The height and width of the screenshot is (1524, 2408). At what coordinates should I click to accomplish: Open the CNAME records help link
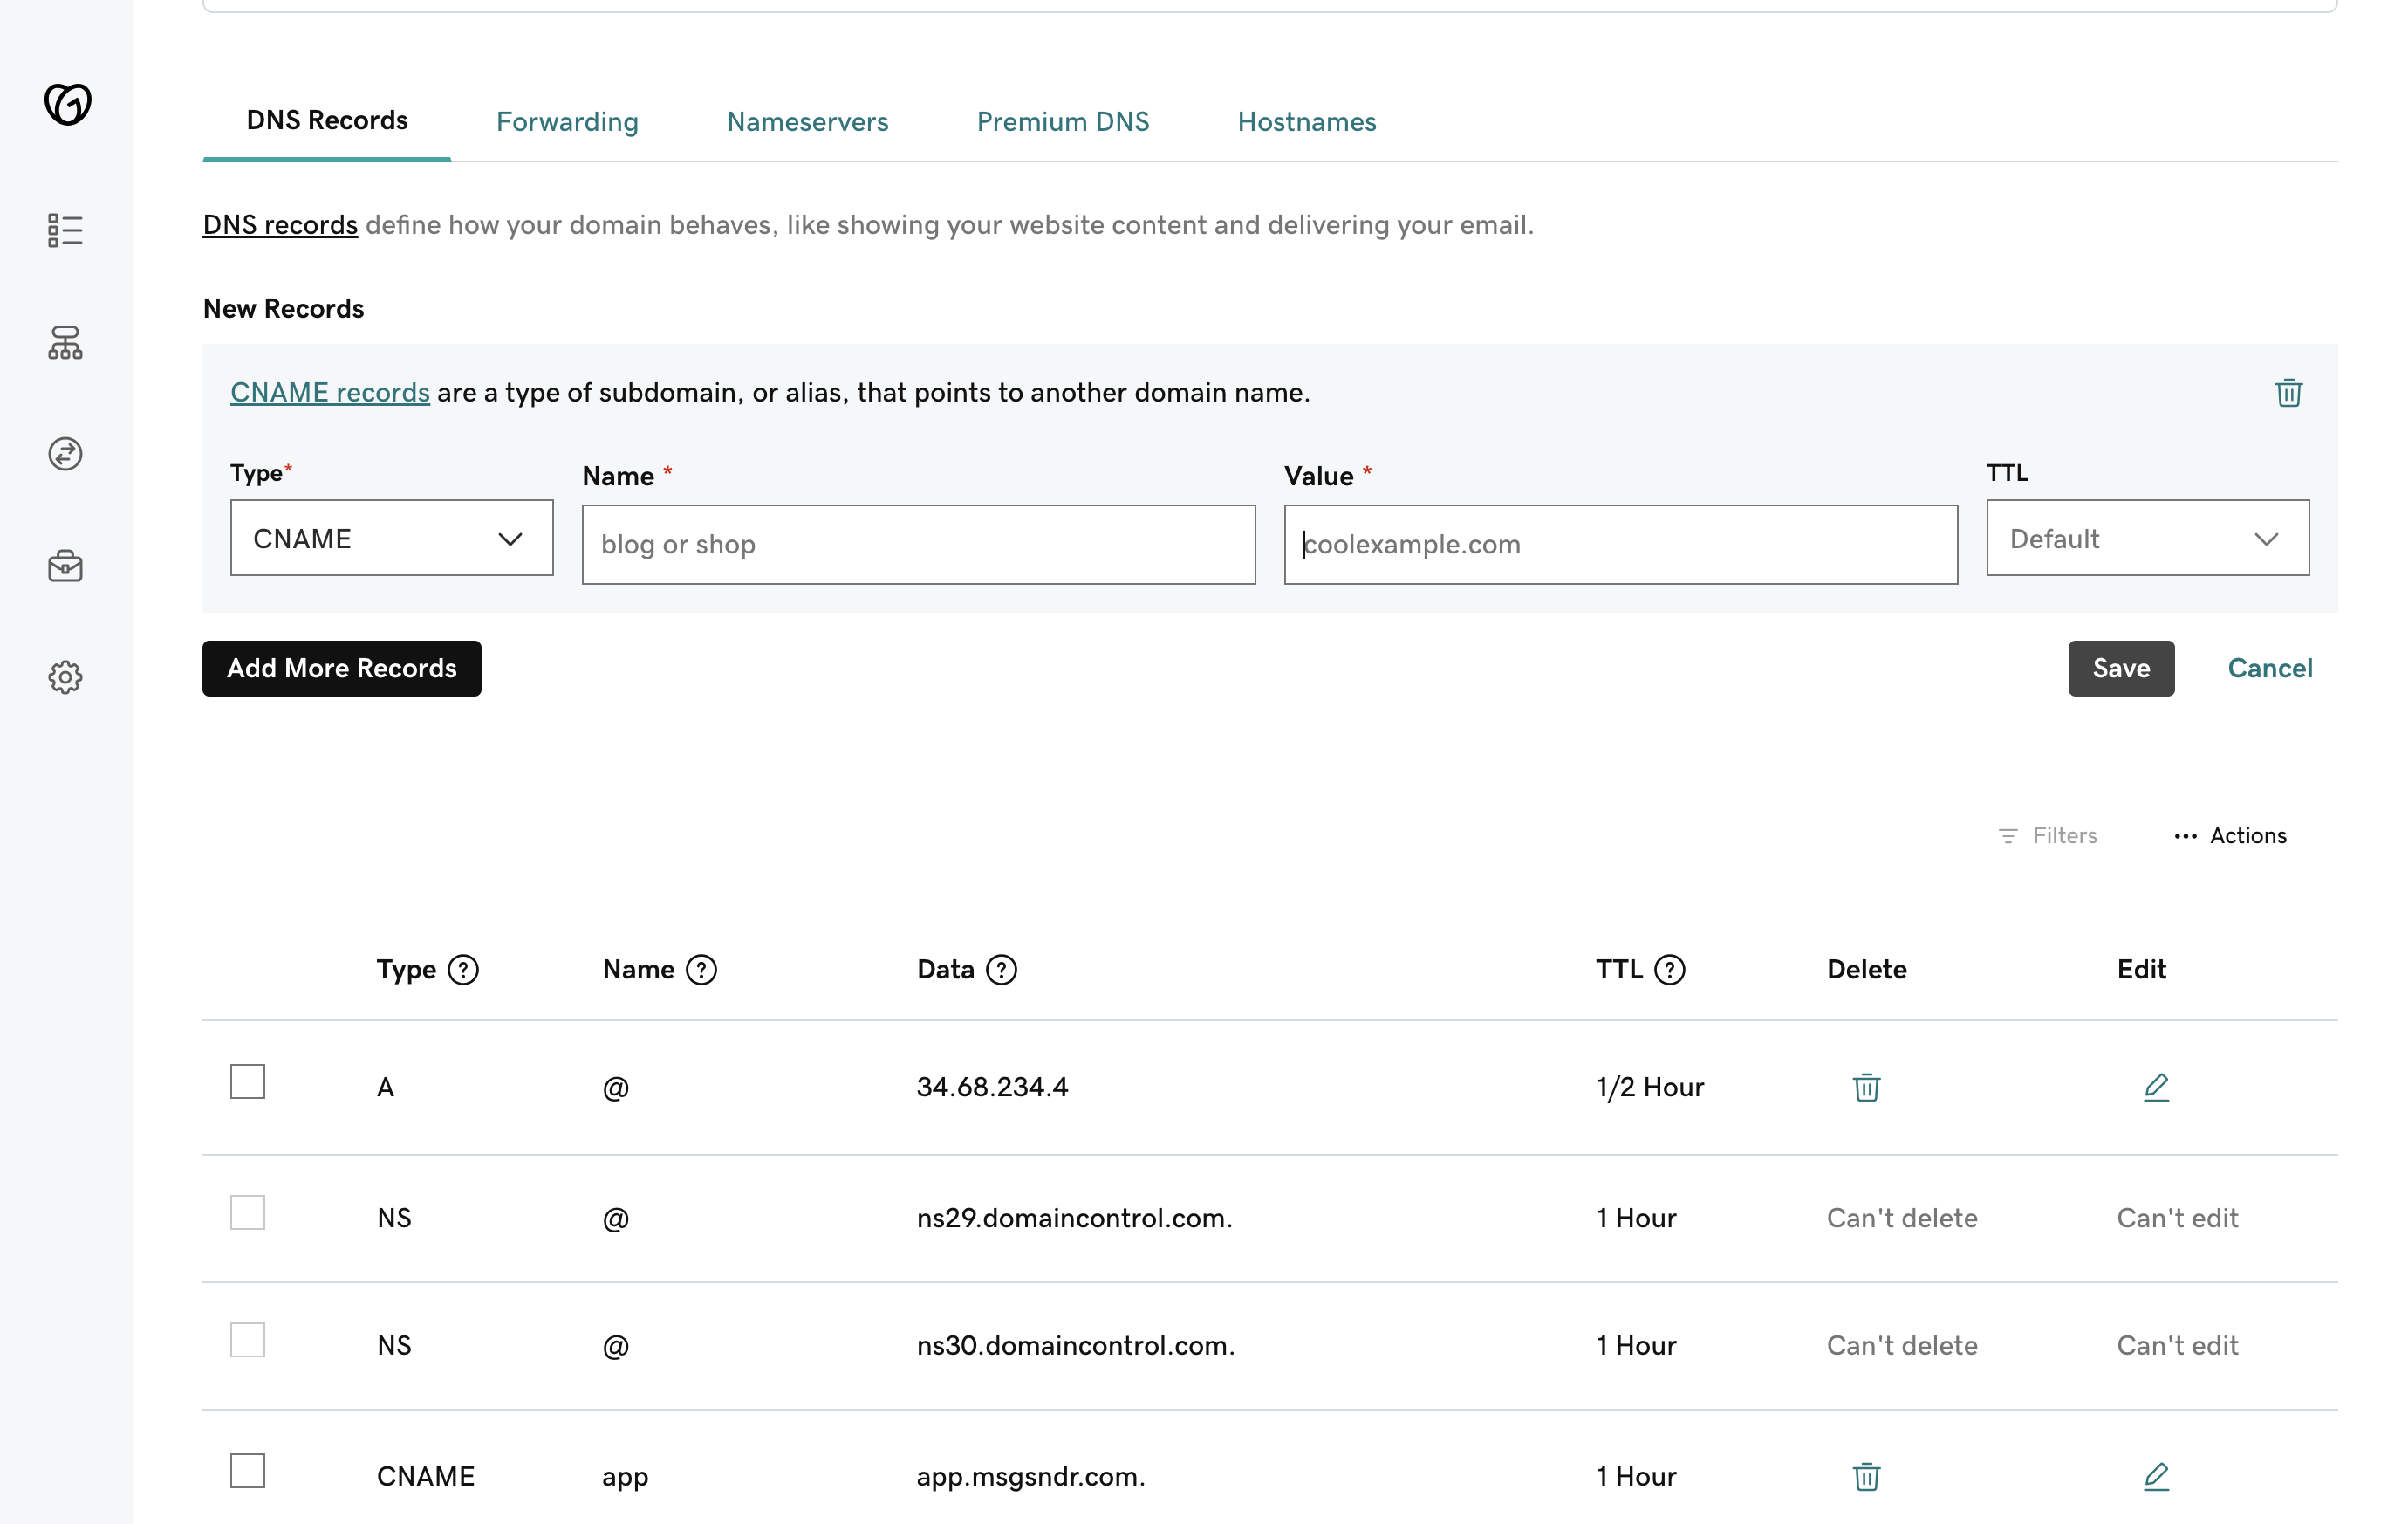(x=330, y=392)
